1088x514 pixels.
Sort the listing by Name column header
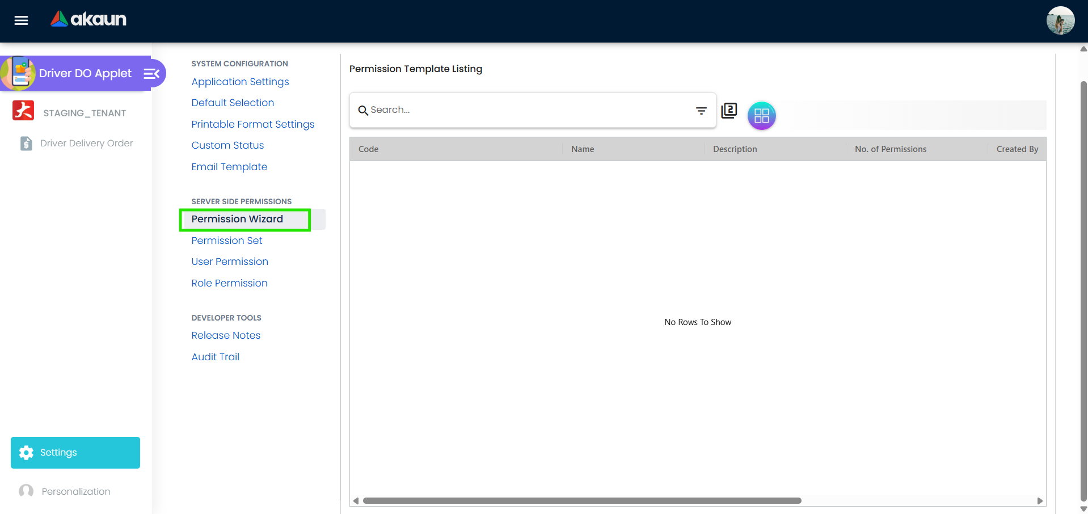point(583,149)
